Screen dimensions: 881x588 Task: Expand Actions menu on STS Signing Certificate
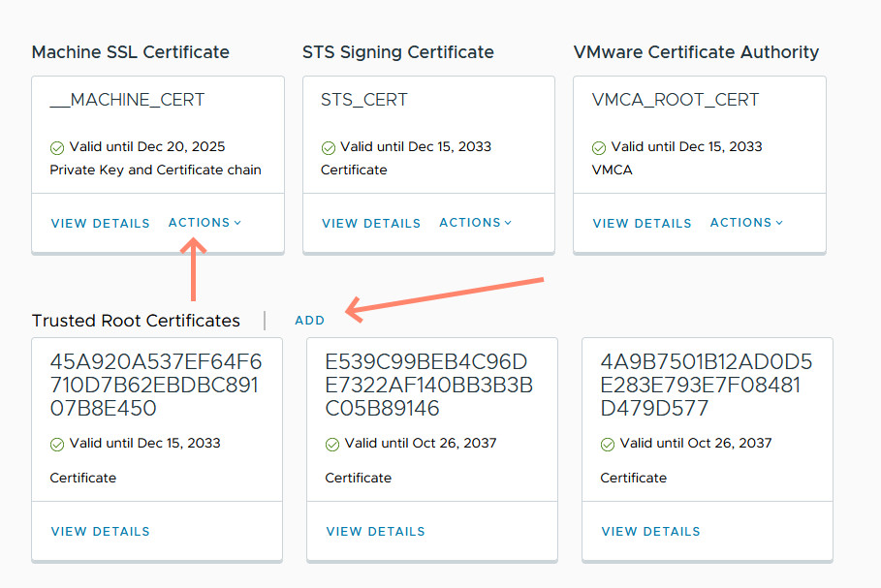[x=475, y=223]
